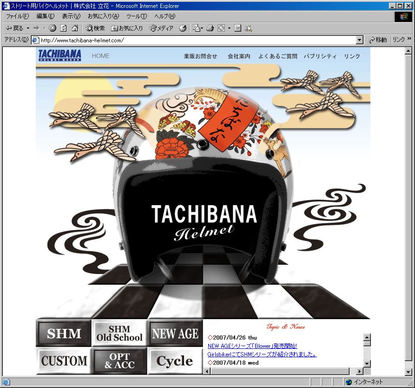Open the メディア media toolbar button
The image size is (415, 388).
tap(161, 28)
